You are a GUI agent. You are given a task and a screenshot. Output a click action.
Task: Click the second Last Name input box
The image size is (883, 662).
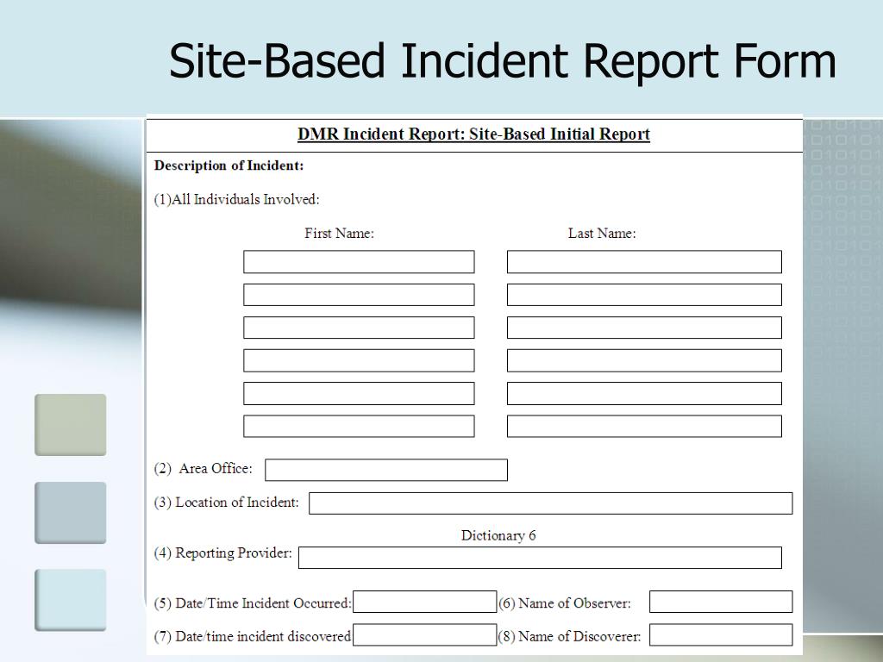point(644,295)
